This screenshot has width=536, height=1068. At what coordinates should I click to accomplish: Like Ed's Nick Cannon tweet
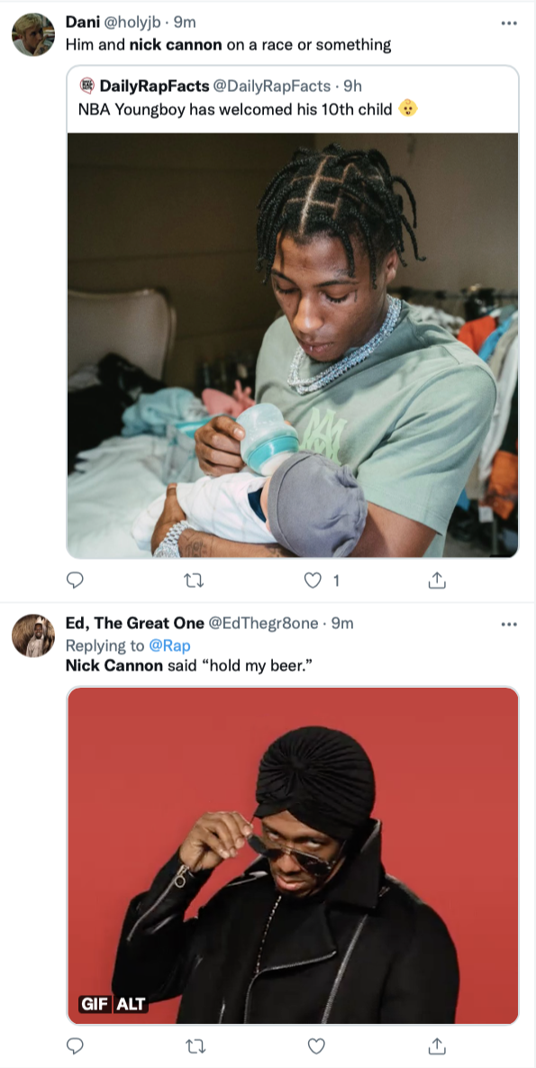tap(315, 1046)
